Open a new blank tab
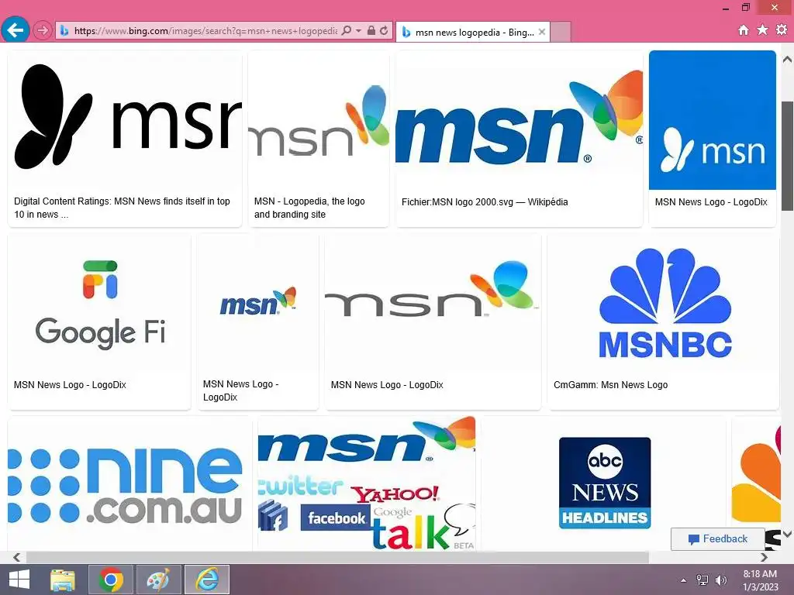The image size is (794, 595). coord(561,33)
